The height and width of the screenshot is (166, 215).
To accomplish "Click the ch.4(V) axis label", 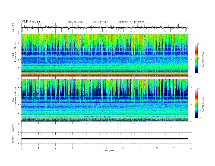I will (13, 139).
